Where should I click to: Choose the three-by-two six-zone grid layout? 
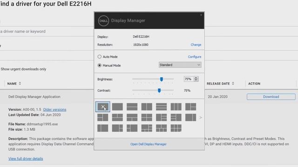pyautogui.click(x=176, y=128)
